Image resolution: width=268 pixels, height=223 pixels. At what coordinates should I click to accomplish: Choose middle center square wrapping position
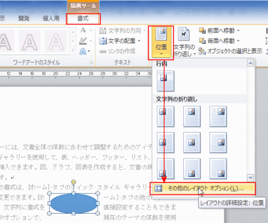[192, 142]
